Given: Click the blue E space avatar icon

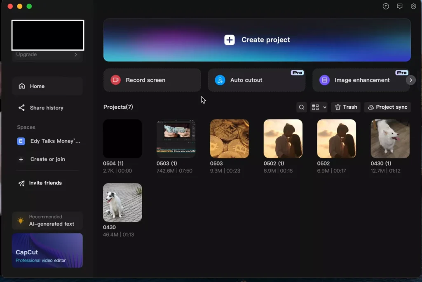Looking at the screenshot, I should pos(21,141).
